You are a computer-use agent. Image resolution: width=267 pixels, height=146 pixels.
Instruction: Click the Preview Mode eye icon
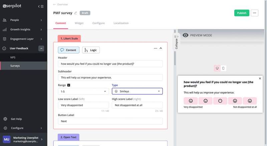(x=186, y=35)
